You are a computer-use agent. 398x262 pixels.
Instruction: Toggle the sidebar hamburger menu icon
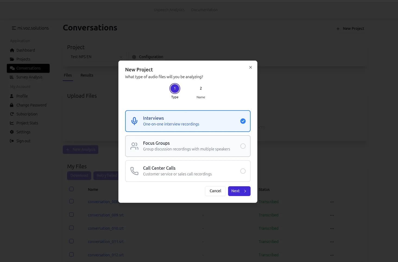pyautogui.click(x=14, y=28)
